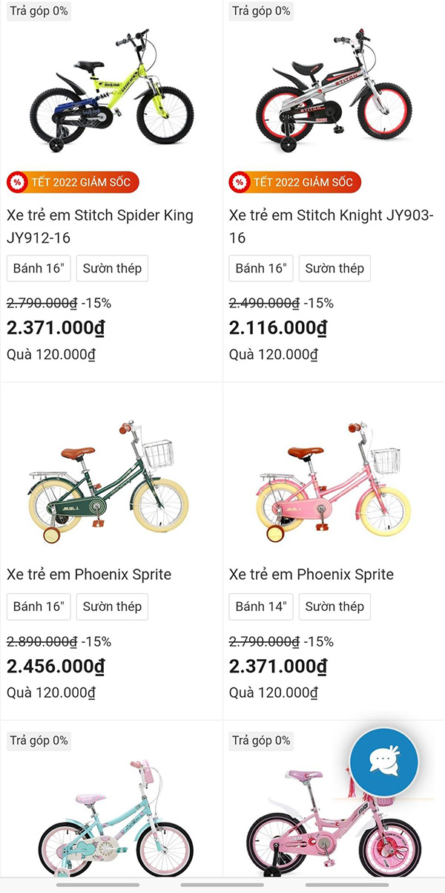Click Tết 2022 Giảm Sốc badge on Stitch Knight
The width and height of the screenshot is (445, 893).
(295, 182)
